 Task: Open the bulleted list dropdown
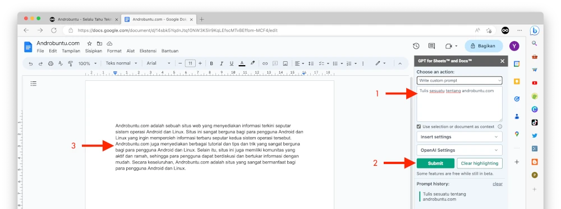pos(337,63)
